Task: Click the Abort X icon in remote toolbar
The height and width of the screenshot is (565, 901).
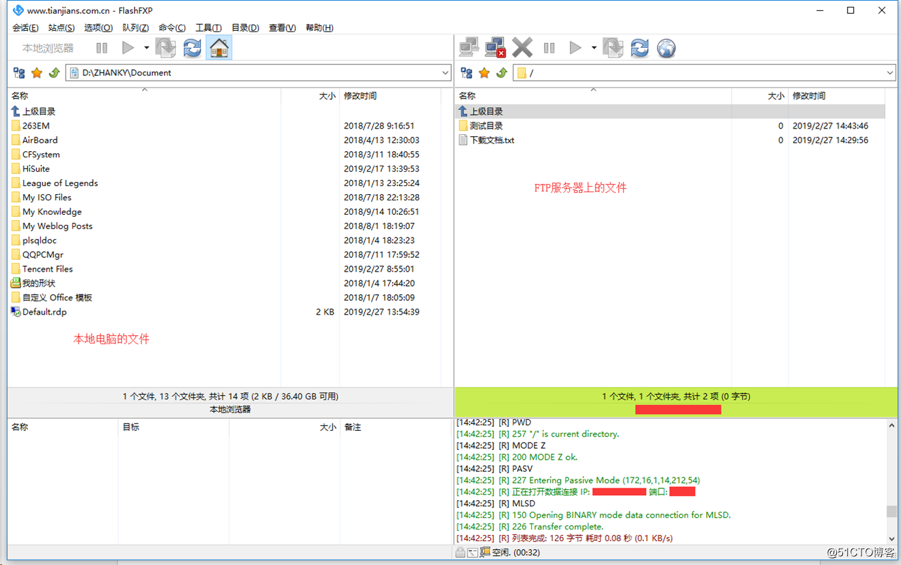Action: pyautogui.click(x=522, y=48)
